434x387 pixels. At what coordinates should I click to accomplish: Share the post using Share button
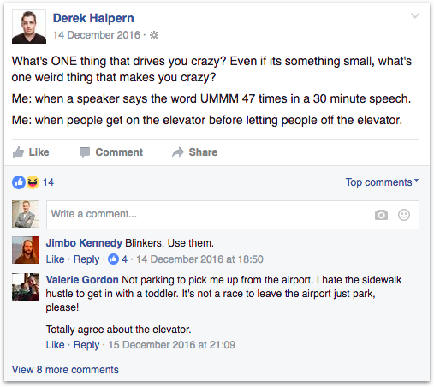click(194, 152)
